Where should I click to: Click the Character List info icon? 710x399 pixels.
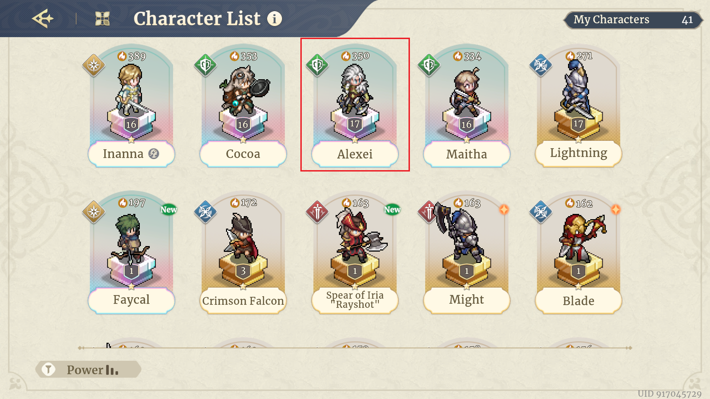click(275, 19)
